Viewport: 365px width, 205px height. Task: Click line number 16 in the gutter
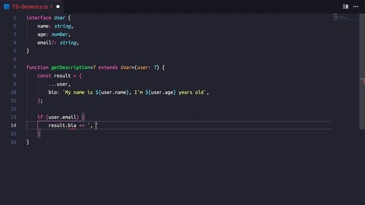pos(14,142)
